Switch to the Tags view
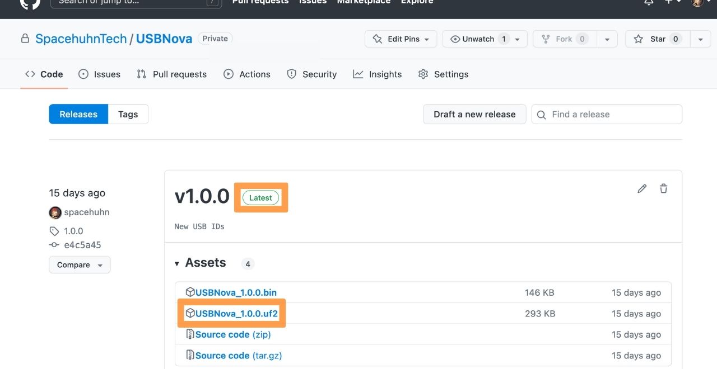 (x=128, y=114)
